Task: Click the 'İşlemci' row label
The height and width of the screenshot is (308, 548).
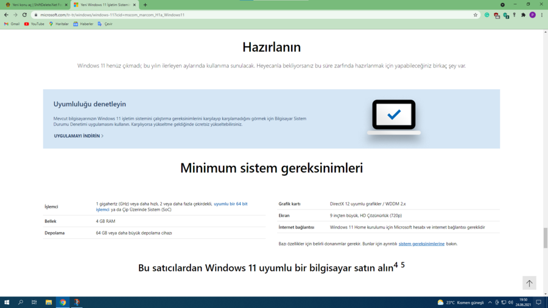Action: tap(51, 207)
